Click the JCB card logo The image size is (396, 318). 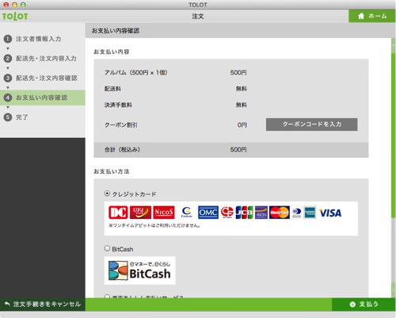point(244,213)
